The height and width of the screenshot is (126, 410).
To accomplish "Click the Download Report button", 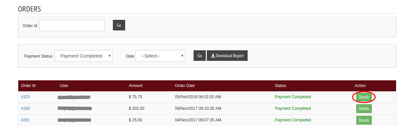I will pos(227,56).
